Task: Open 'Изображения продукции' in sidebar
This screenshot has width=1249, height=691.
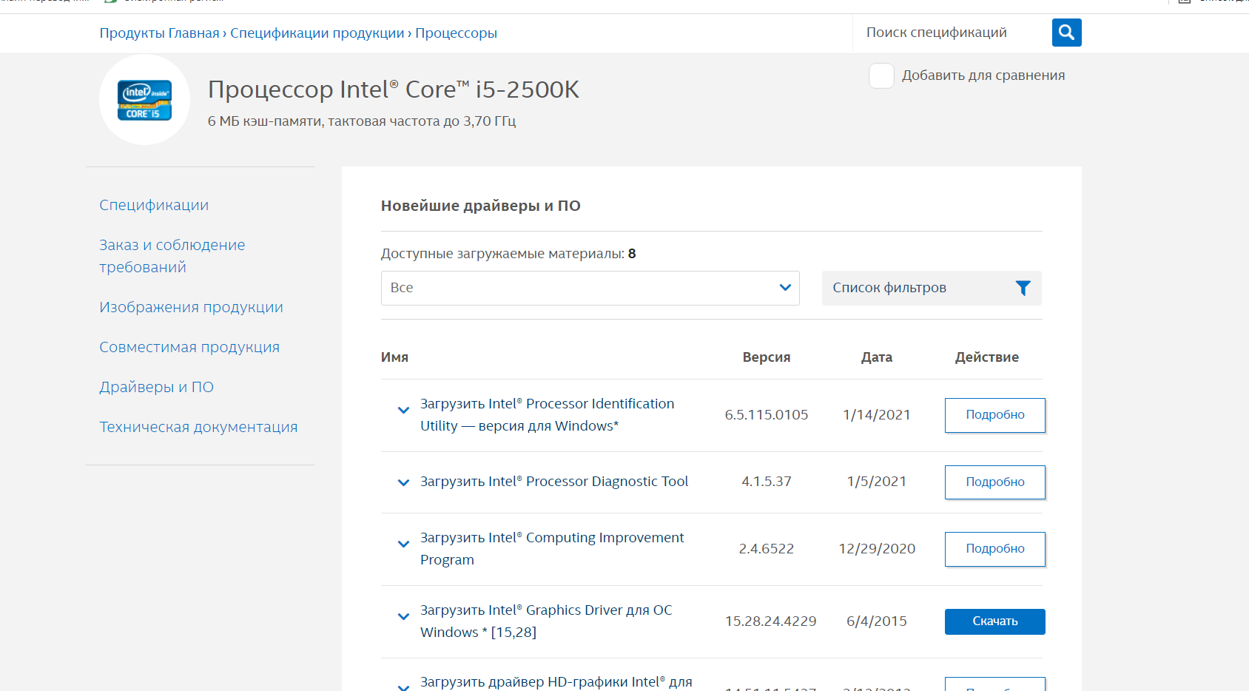Action: (191, 307)
